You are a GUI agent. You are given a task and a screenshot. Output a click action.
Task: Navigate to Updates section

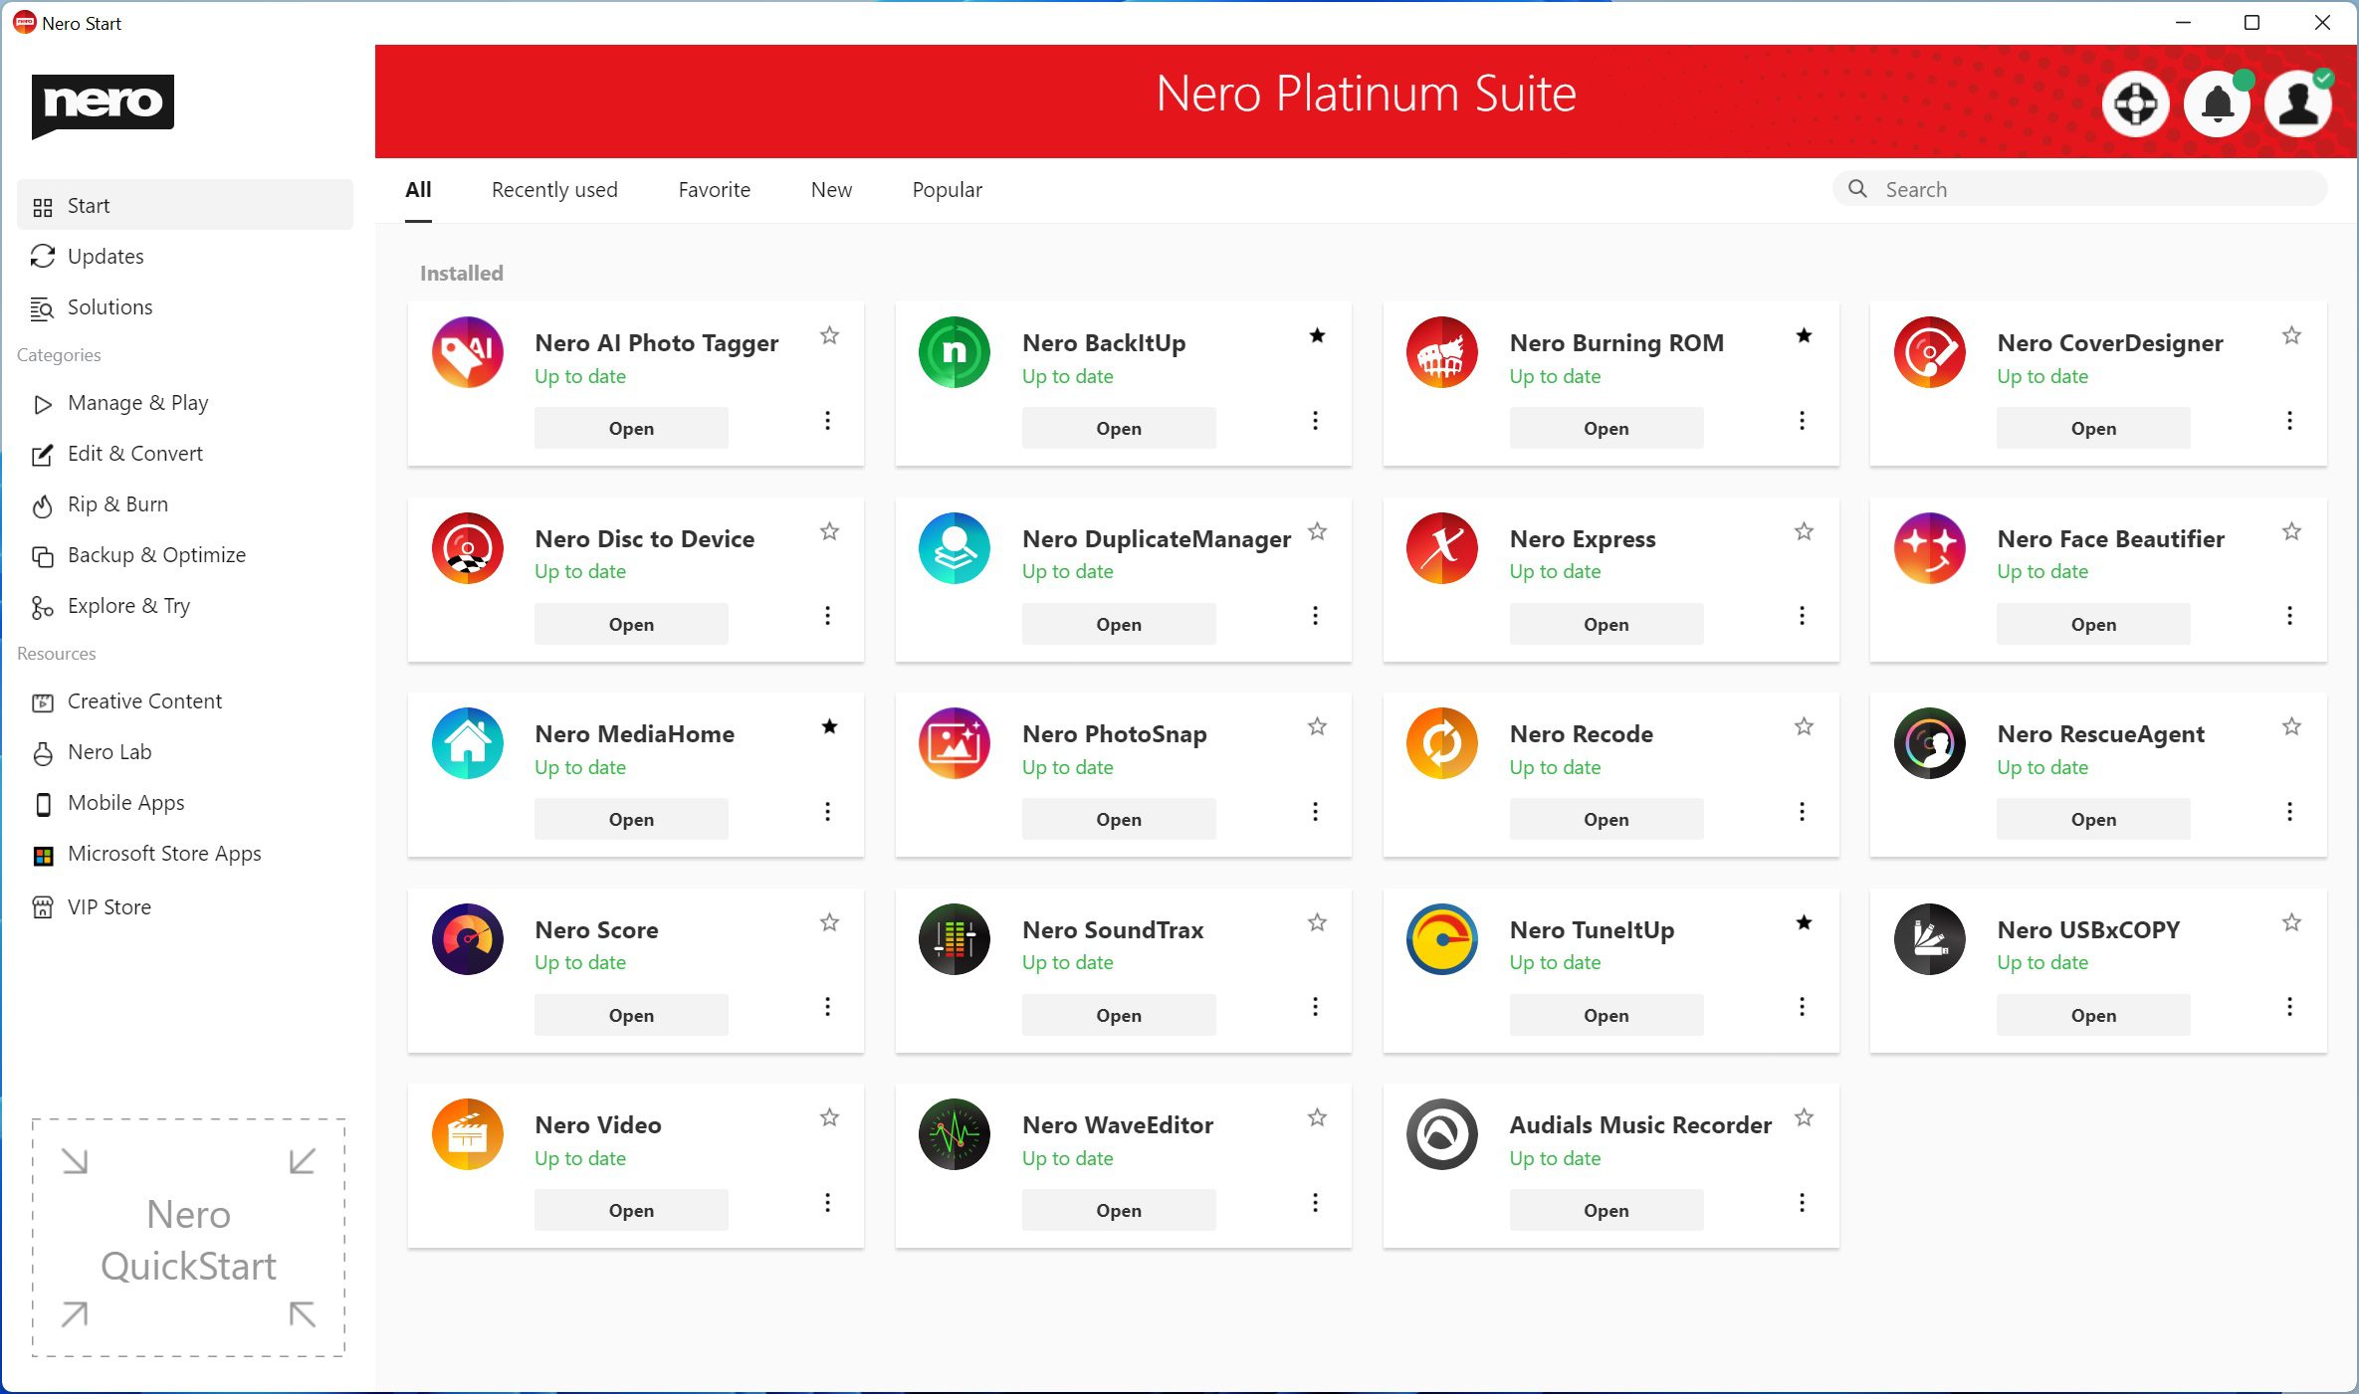click(105, 256)
